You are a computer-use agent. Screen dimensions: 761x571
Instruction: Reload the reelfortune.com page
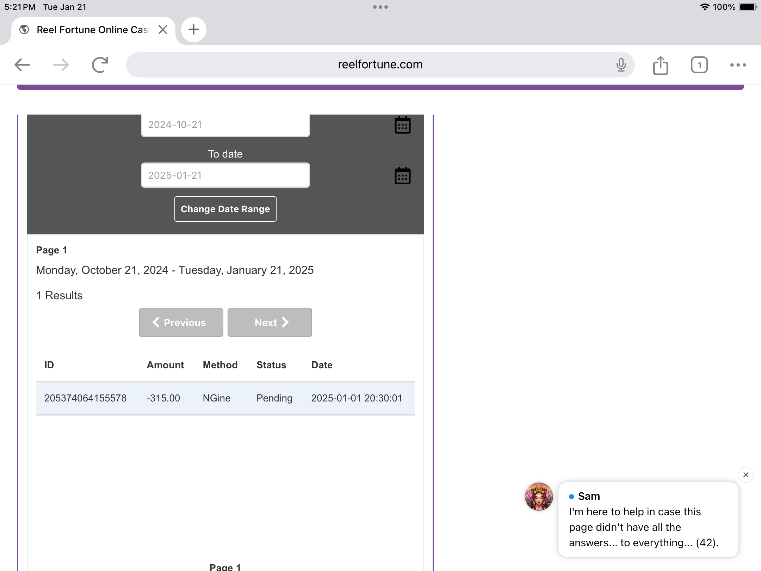100,65
